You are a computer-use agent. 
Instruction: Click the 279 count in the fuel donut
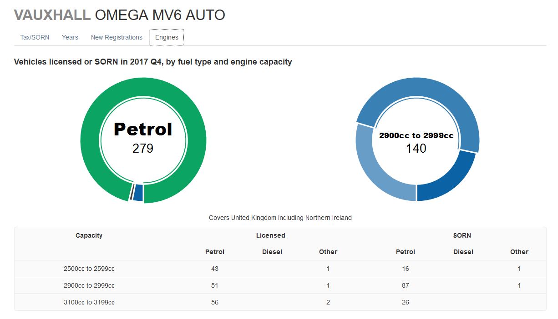click(143, 148)
